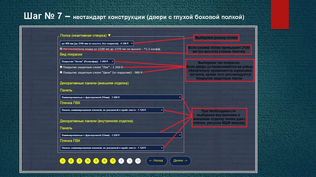The width and height of the screenshot is (316, 177).
Task: Enable the "Лак" protective coating checkbox
Action: (61, 67)
